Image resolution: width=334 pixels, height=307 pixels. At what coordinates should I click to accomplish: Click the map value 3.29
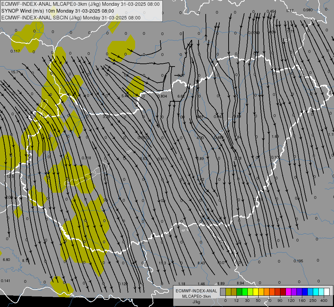click(106, 117)
